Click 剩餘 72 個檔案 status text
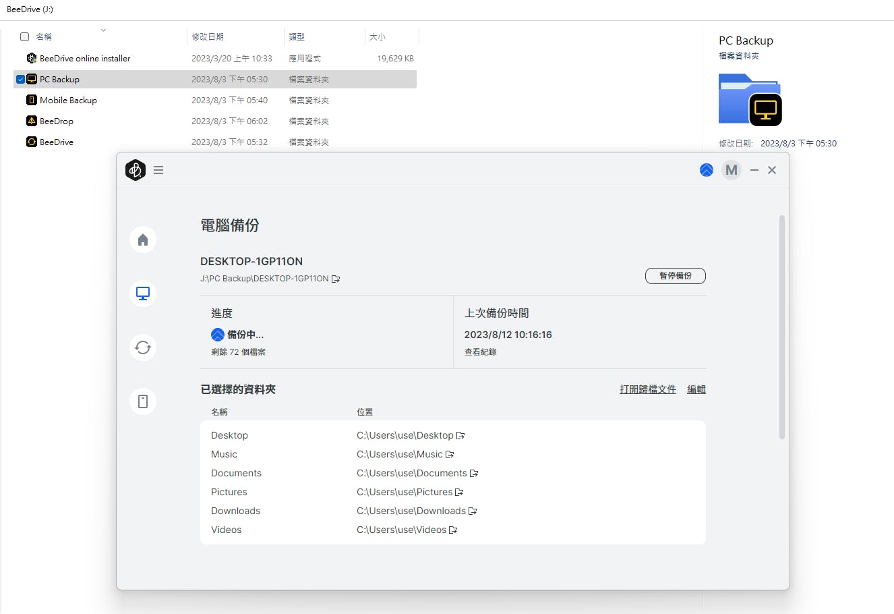The image size is (894, 614). [239, 352]
